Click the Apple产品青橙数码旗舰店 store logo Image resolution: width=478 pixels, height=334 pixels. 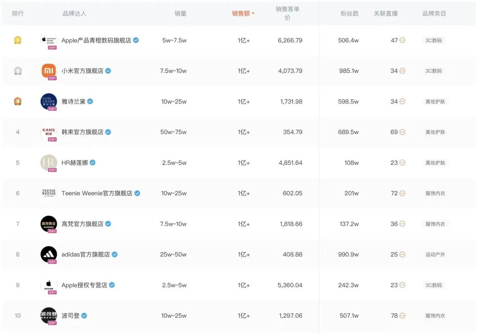coord(48,40)
